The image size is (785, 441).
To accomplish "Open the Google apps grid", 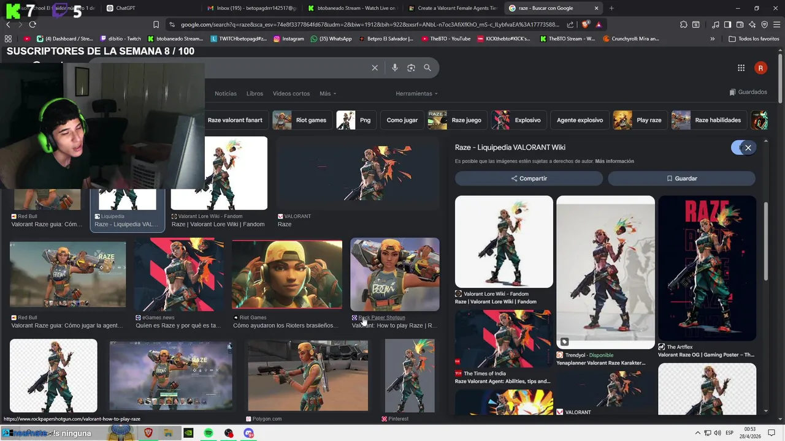I will [x=741, y=68].
